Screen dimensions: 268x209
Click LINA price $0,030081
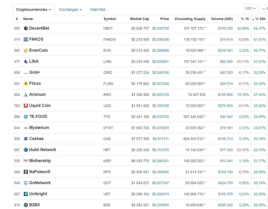(x=160, y=61)
